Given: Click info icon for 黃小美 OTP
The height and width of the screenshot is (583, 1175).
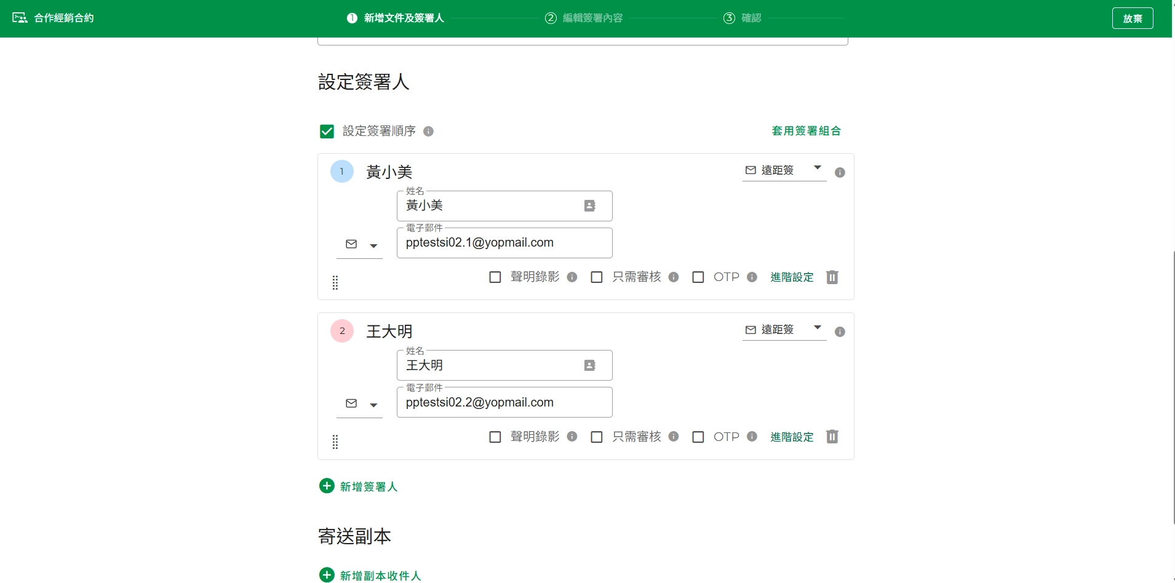Looking at the screenshot, I should (752, 277).
